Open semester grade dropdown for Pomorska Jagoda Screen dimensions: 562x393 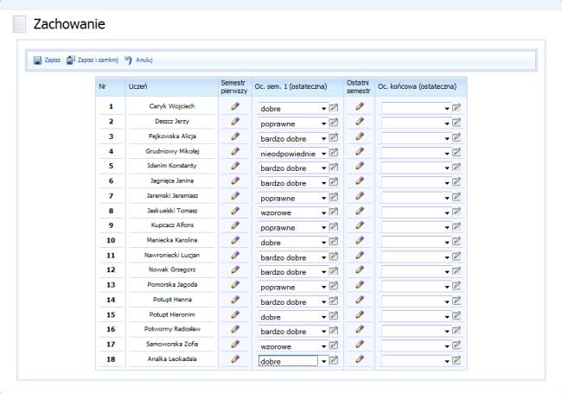(292, 287)
